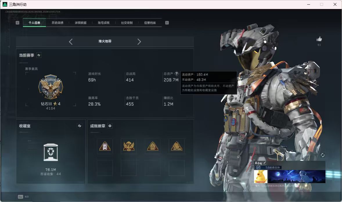Open 成就徽章 settings gear
The width and height of the screenshot is (342, 202).
110,126
